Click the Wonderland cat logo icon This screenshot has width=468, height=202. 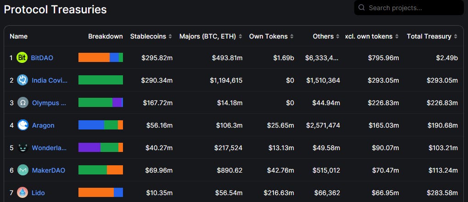[x=22, y=148]
